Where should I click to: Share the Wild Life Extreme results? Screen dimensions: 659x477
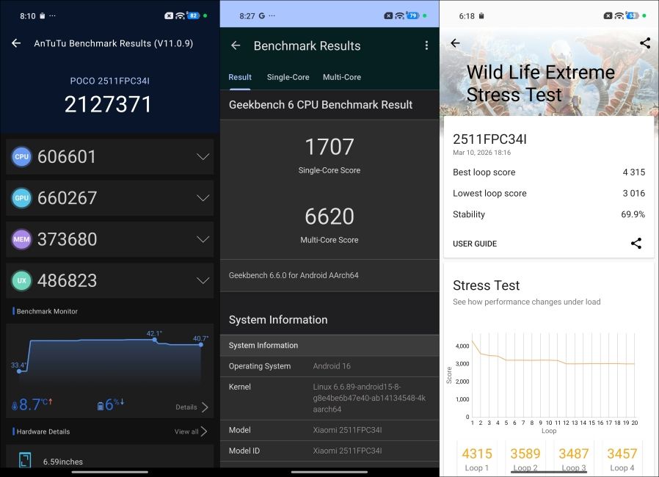[x=645, y=43]
